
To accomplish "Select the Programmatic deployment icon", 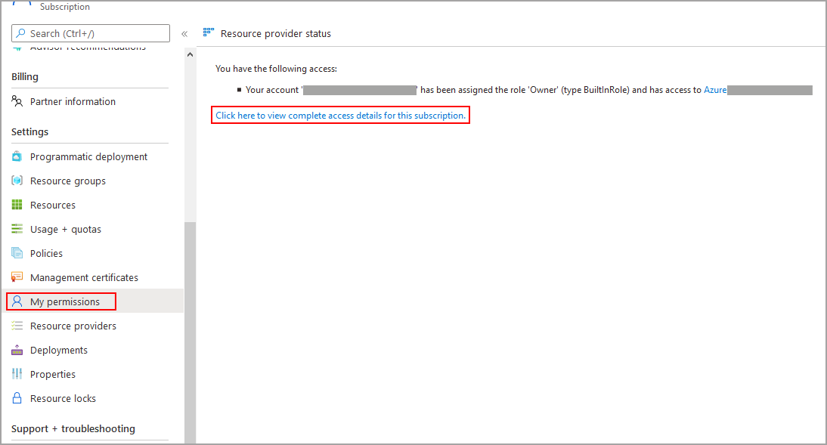I will click(x=17, y=156).
